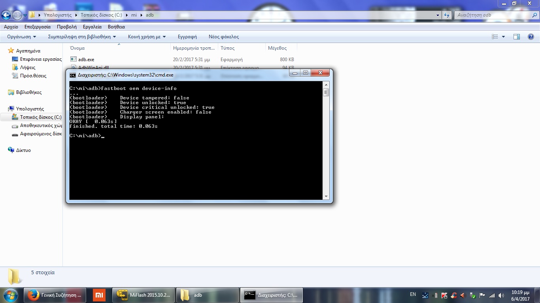Click the Νέος φάκελος button
540x303 pixels.
pos(224,37)
